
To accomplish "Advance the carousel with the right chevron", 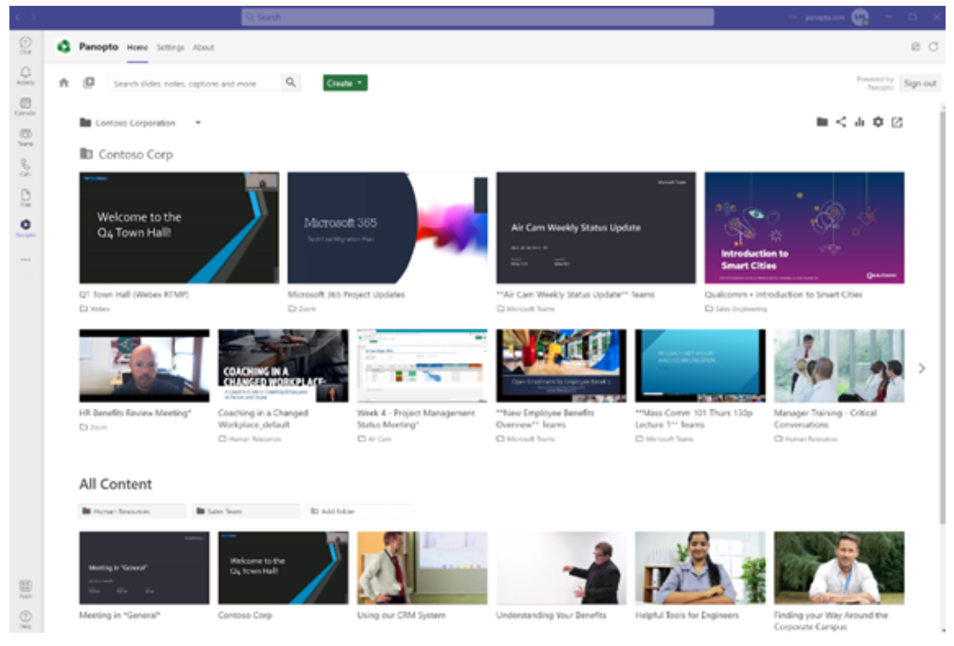I will click(x=921, y=369).
